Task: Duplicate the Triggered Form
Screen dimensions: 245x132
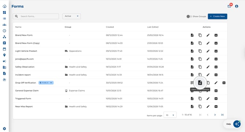Action: tap(200, 98)
